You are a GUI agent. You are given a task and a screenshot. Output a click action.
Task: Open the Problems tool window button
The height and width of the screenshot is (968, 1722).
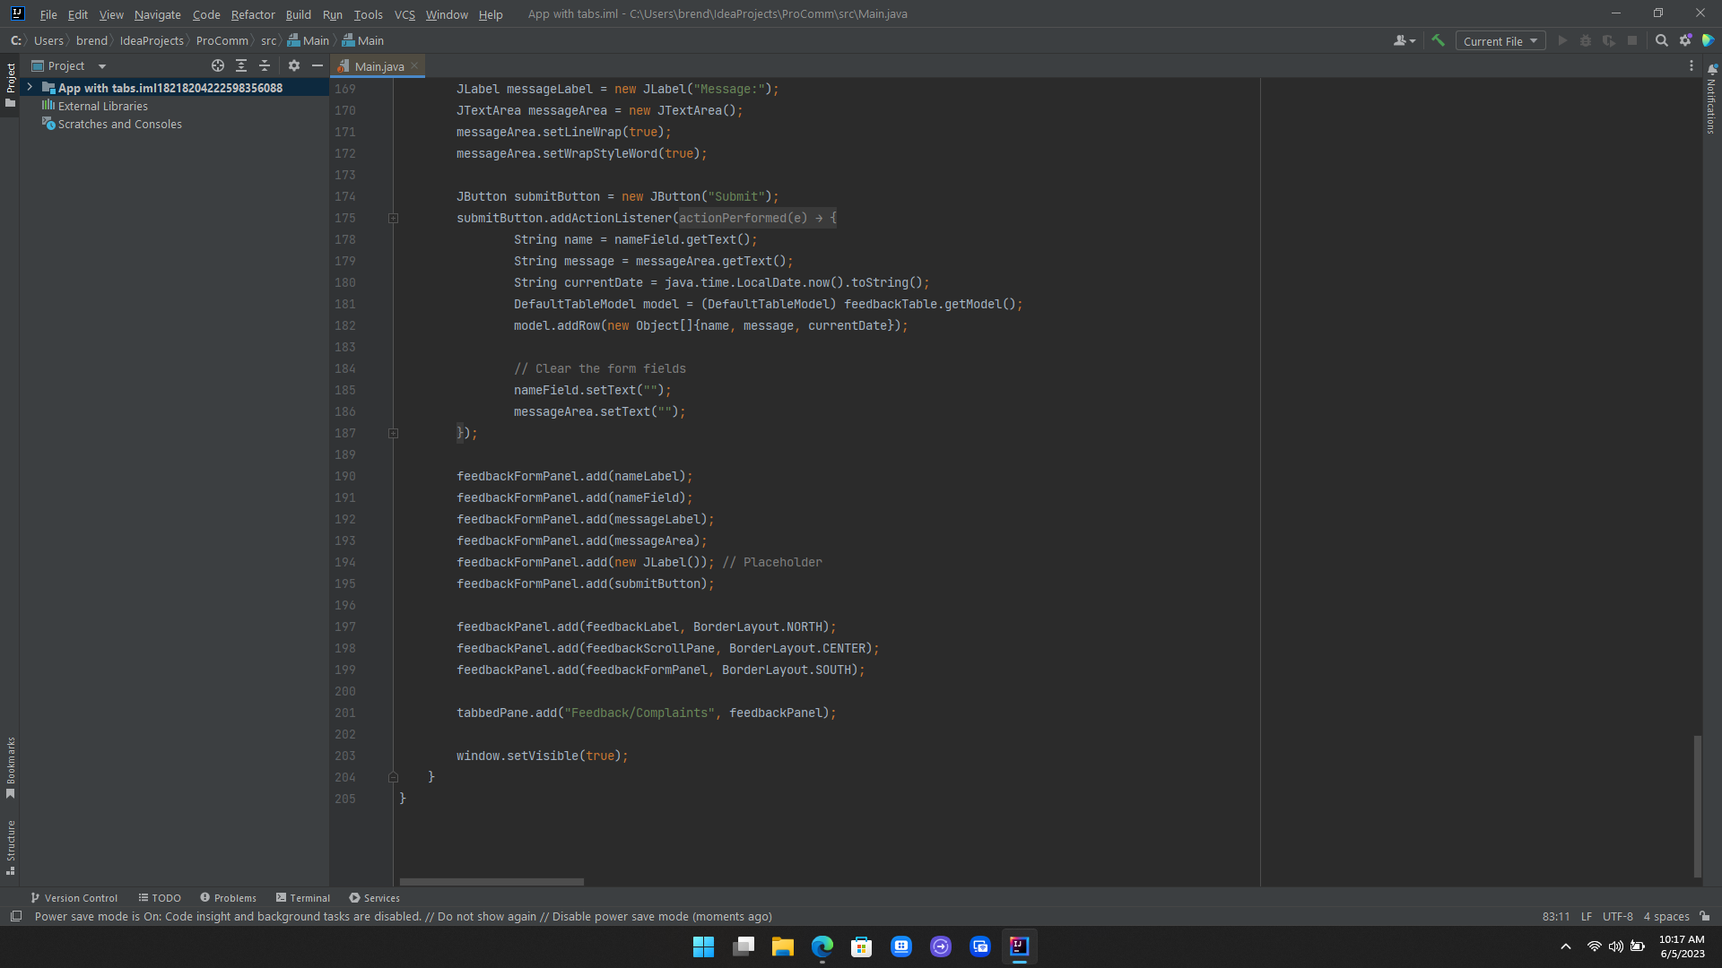tap(228, 897)
